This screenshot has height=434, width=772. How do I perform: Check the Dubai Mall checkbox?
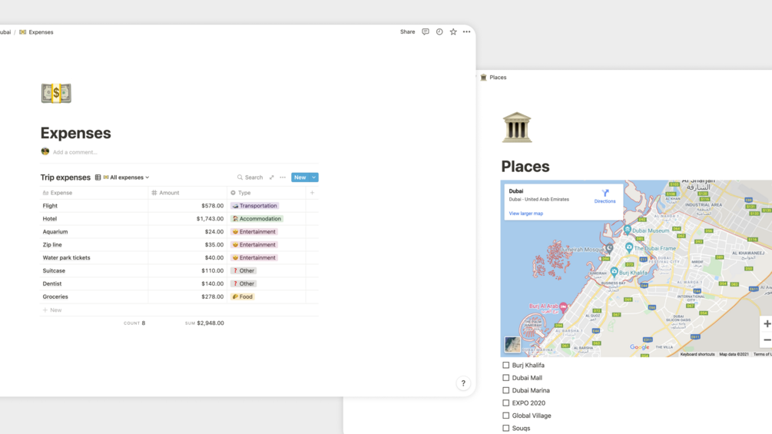click(505, 378)
